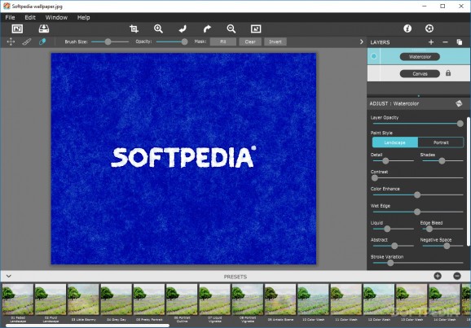Select the move/pan tool
The image size is (471, 328).
11,42
